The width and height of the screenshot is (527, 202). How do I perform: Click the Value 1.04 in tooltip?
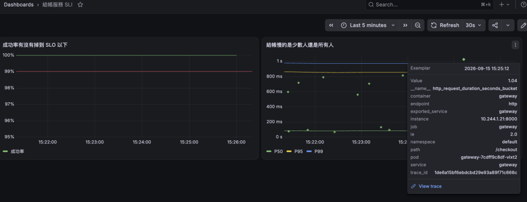(x=513, y=81)
